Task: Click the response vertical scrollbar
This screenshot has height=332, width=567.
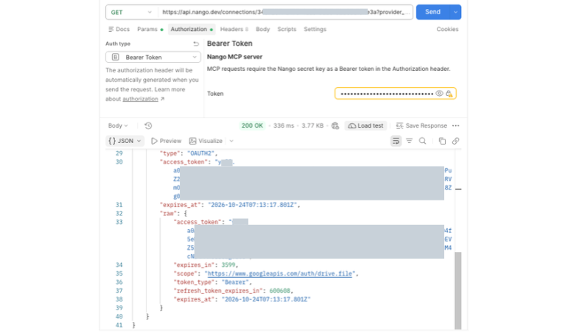Action: point(458,290)
